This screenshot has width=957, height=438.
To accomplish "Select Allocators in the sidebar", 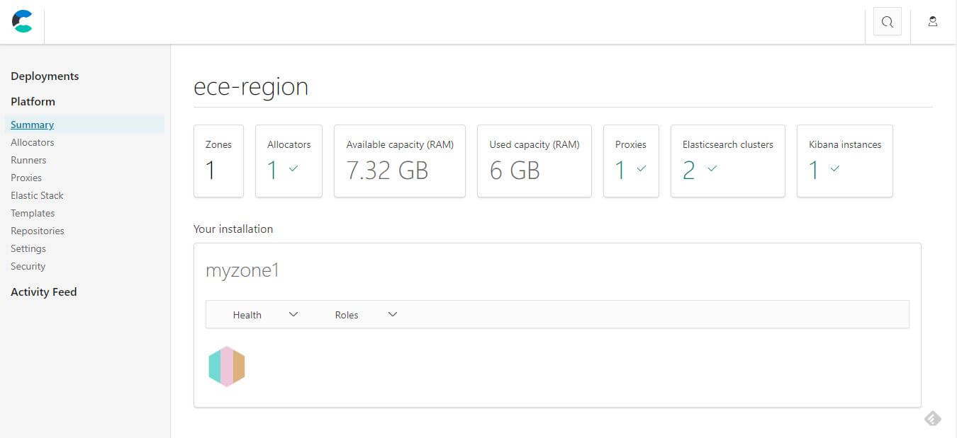I will pos(33,142).
